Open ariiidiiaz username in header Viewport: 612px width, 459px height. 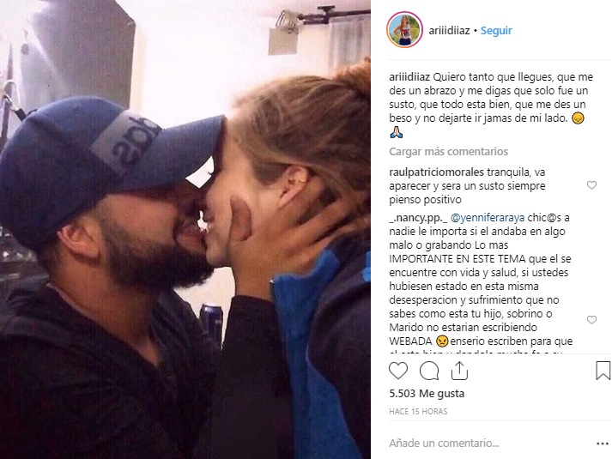[449, 30]
